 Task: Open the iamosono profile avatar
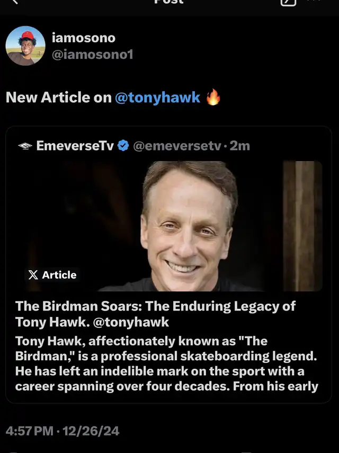[25, 46]
